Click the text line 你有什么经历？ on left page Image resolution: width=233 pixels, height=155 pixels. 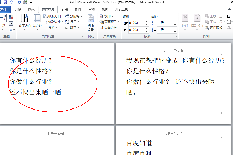pyautogui.click(x=31, y=60)
